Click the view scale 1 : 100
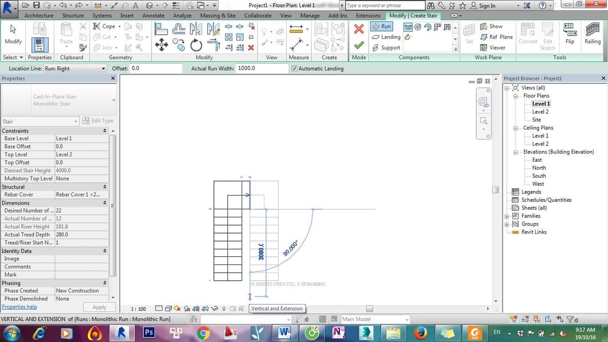Screen dimensions: 608x342 (138, 309)
